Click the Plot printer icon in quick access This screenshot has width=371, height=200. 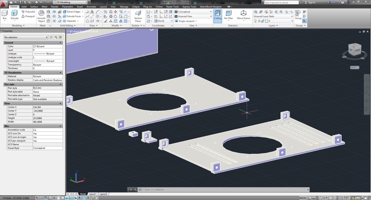36,2
